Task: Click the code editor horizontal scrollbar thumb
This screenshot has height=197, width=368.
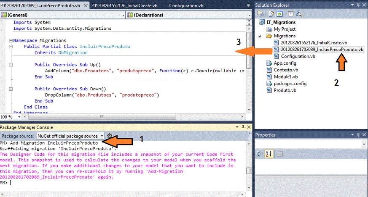Action: 102,116
